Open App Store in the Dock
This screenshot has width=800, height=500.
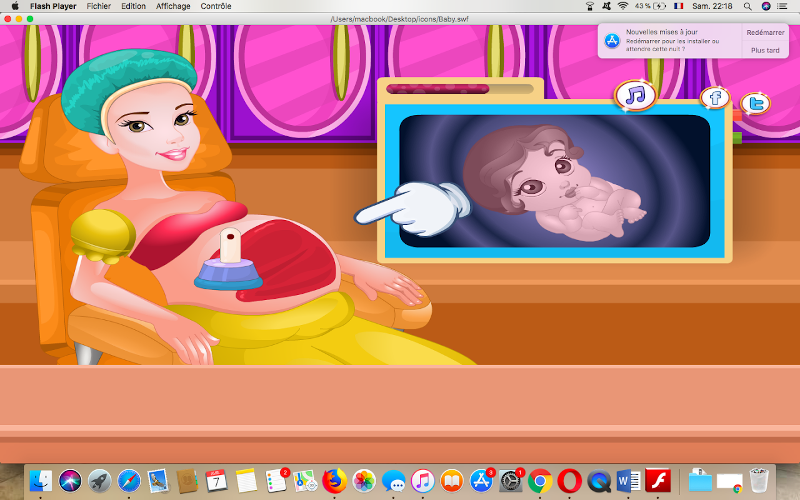pyautogui.click(x=481, y=481)
